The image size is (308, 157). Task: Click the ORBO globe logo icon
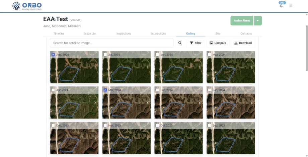click(16, 6)
